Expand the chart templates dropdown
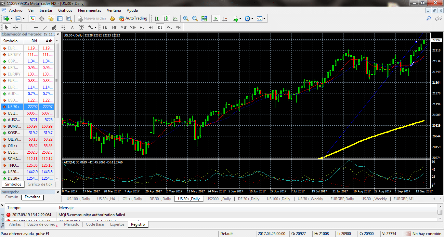 tap(264, 19)
